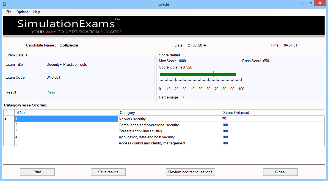Select the highlighted S.No. 1 cell
Screen dimensions: 328x181
click(x=66, y=119)
